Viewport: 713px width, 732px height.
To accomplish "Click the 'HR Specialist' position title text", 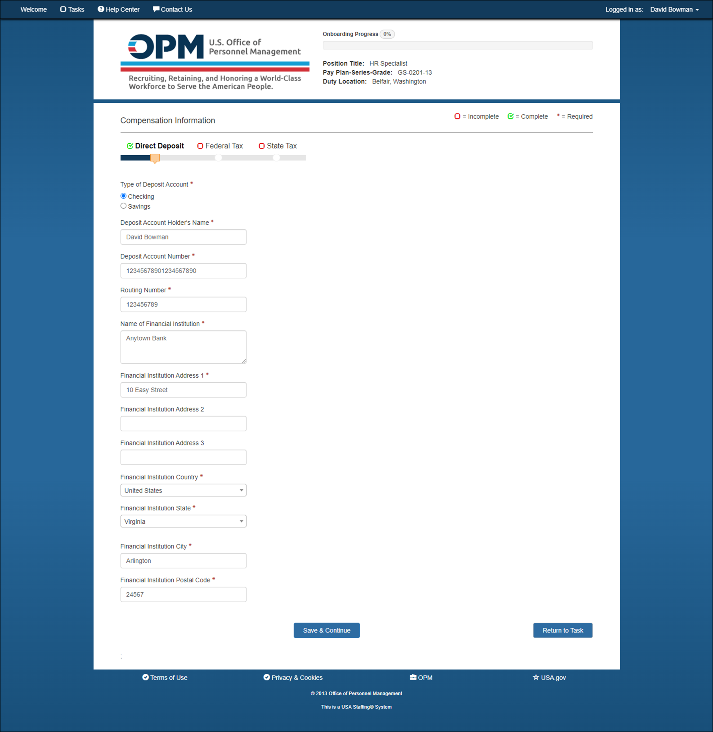I will [x=388, y=64].
